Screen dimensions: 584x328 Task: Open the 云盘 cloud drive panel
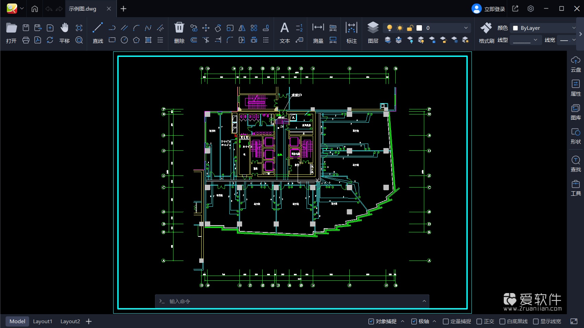coord(575,64)
